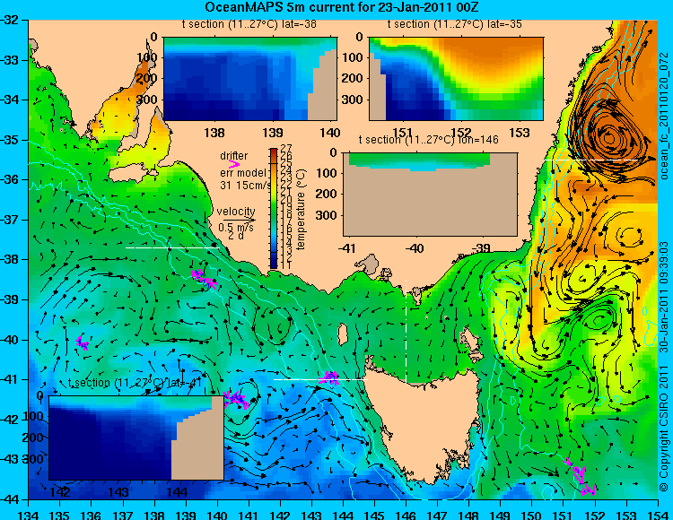
Task: Click the 'err model' legend label
Action: coord(243,173)
